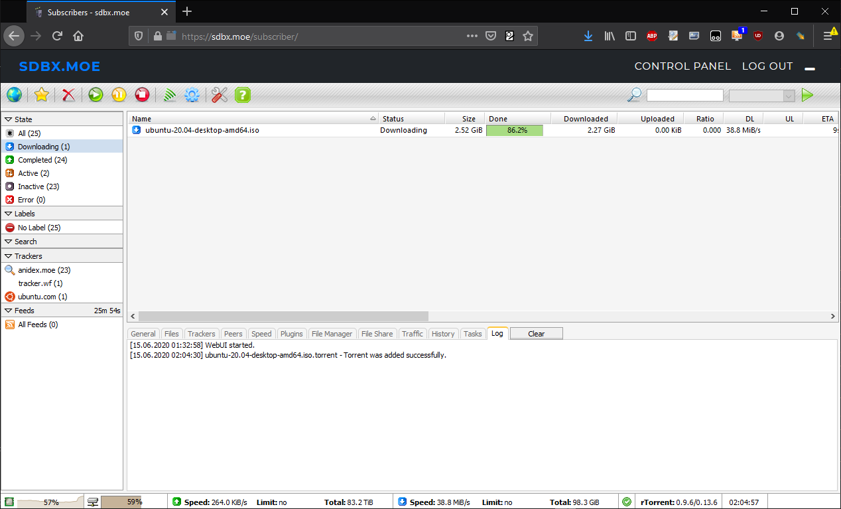Switch to the General tab
The image size is (841, 509).
coord(143,334)
